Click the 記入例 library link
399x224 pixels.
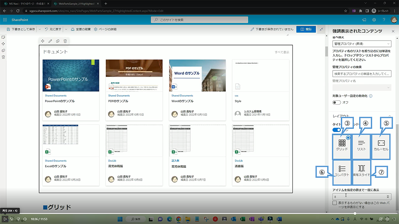click(x=175, y=161)
